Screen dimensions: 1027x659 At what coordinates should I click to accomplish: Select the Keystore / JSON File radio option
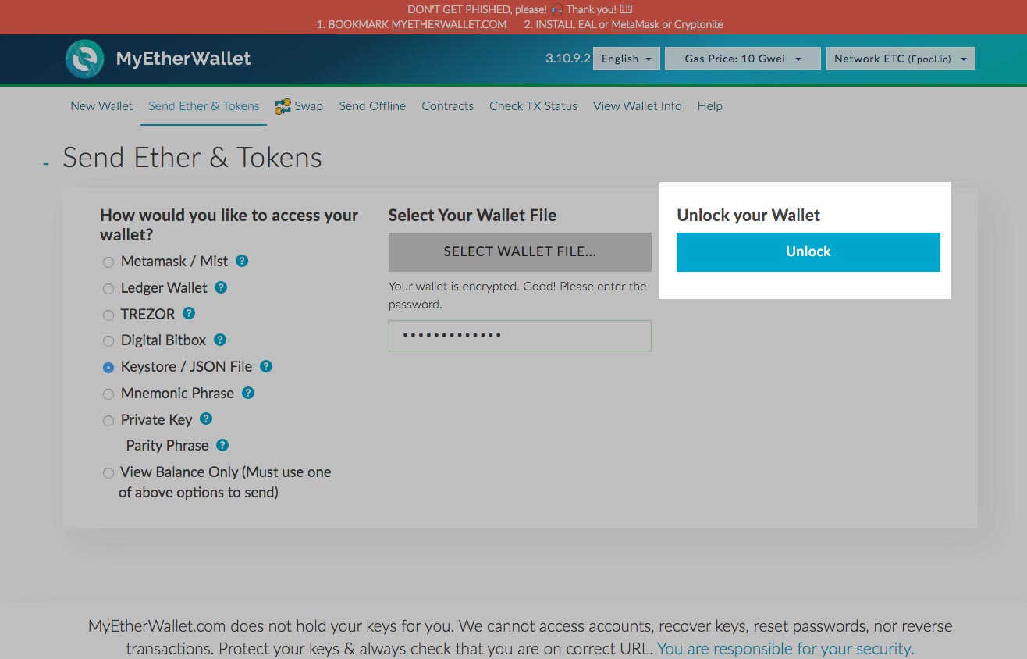(x=108, y=367)
